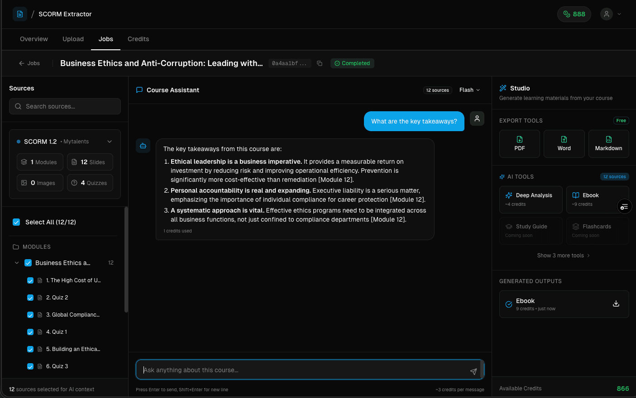Click the user avatar beside the question
636x398 pixels.
[477, 118]
